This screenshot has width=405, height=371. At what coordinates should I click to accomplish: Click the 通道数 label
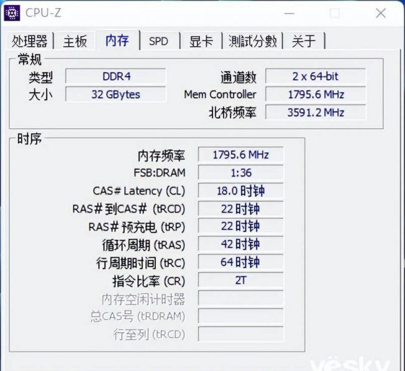[239, 77]
